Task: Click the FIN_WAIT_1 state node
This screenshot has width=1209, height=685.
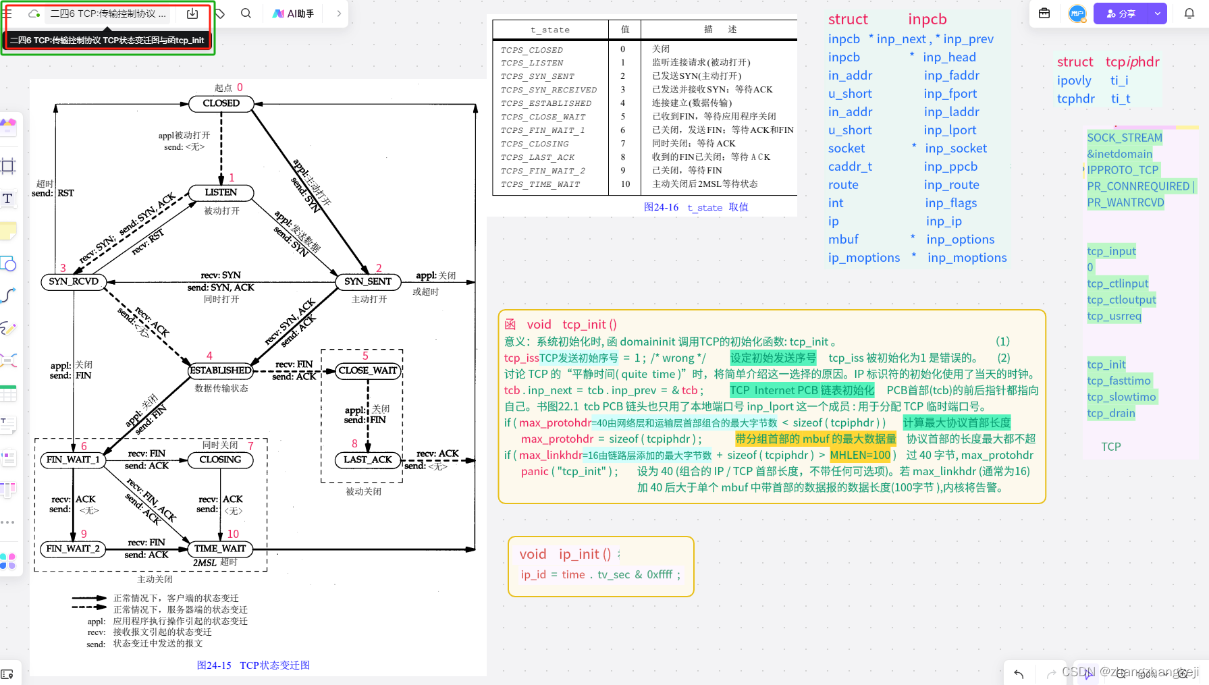Action: [74, 460]
